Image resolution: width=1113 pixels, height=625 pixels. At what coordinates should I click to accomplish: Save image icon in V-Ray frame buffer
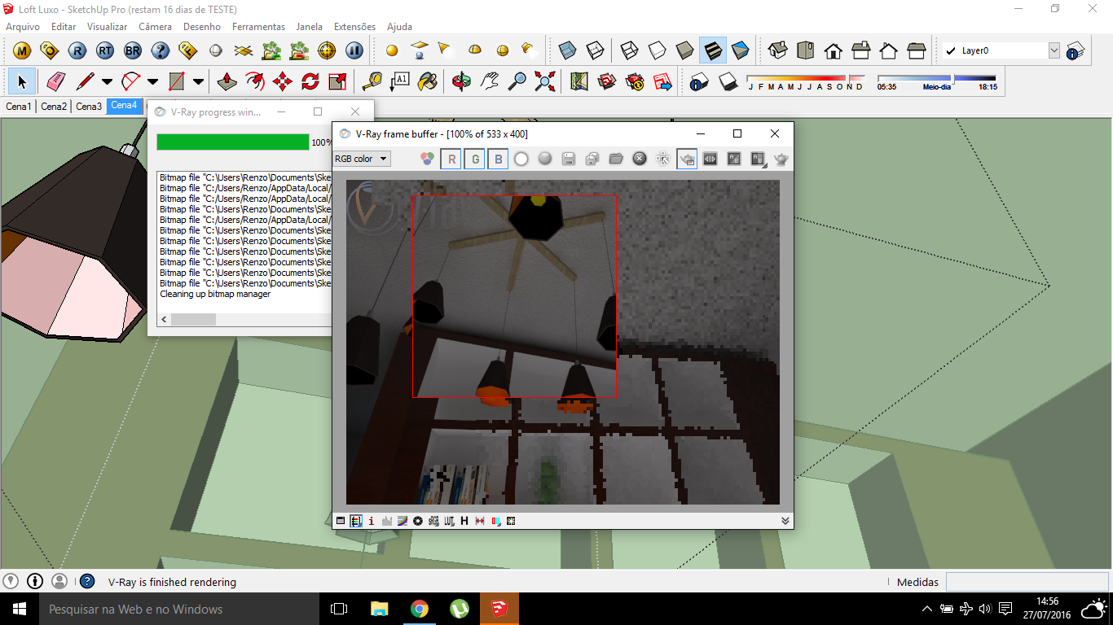[569, 159]
